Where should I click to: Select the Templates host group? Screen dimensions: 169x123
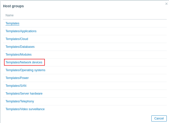12,23
